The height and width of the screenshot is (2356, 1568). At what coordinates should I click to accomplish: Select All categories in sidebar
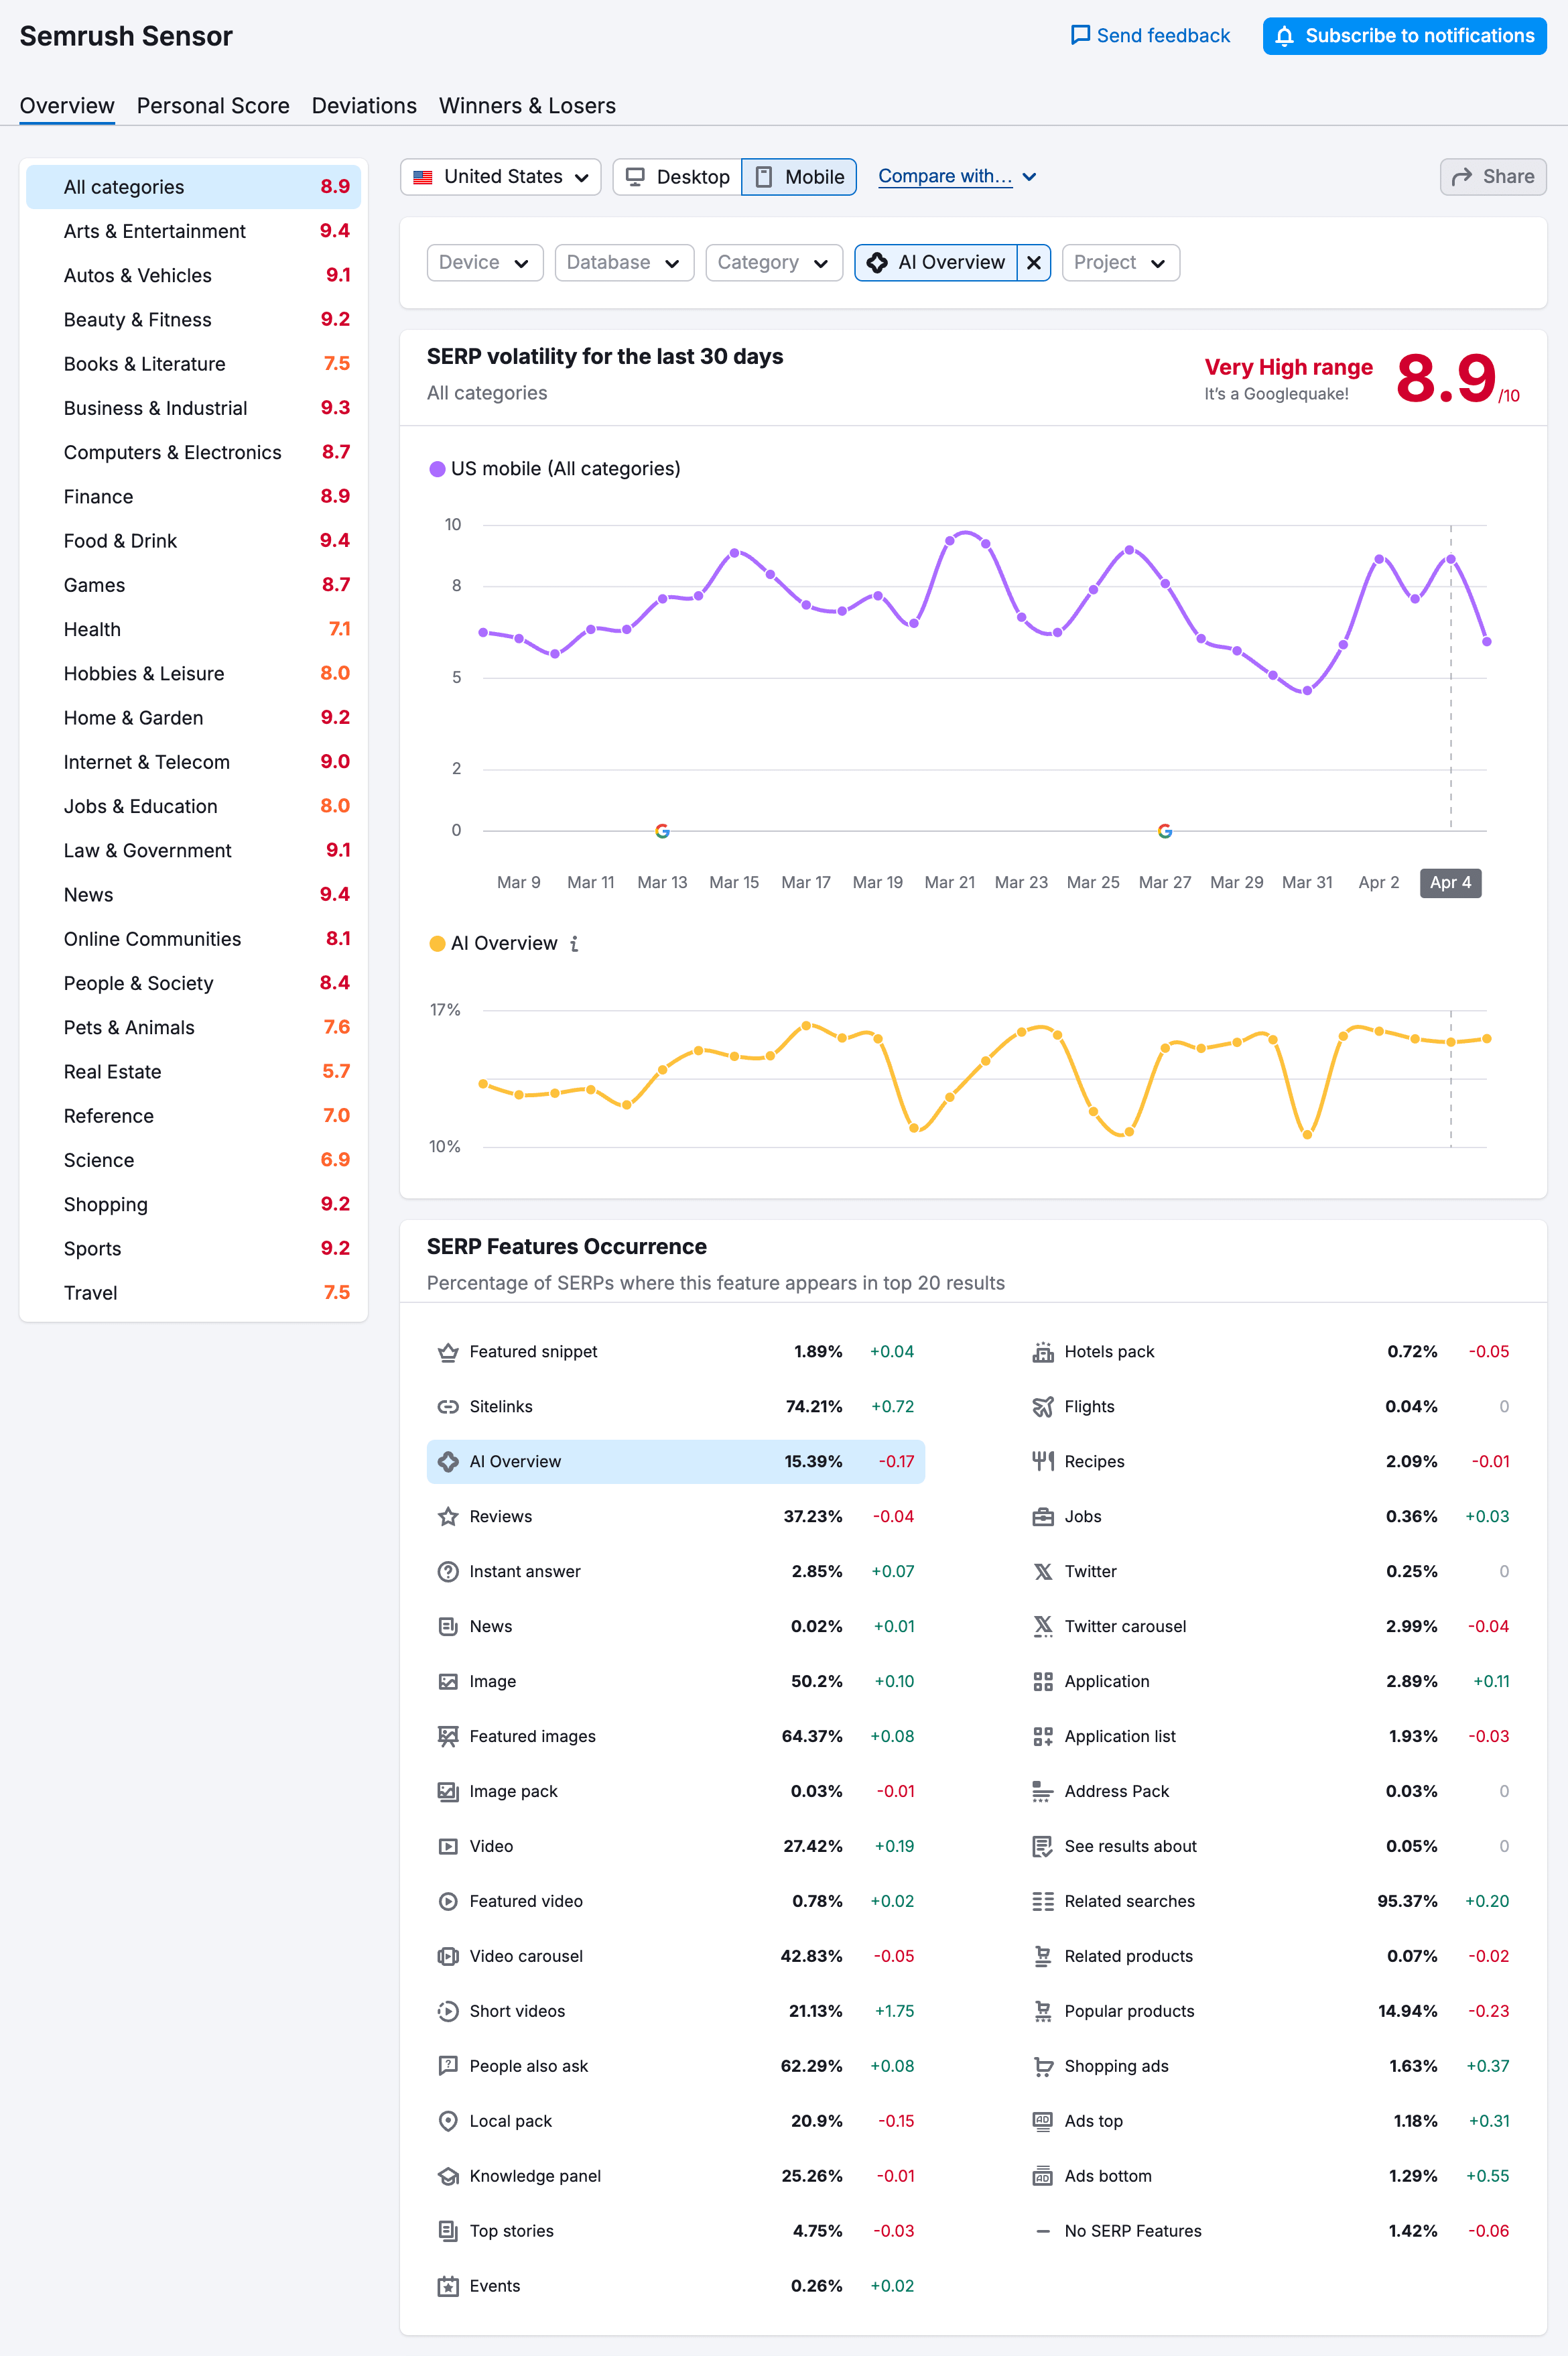tap(194, 187)
